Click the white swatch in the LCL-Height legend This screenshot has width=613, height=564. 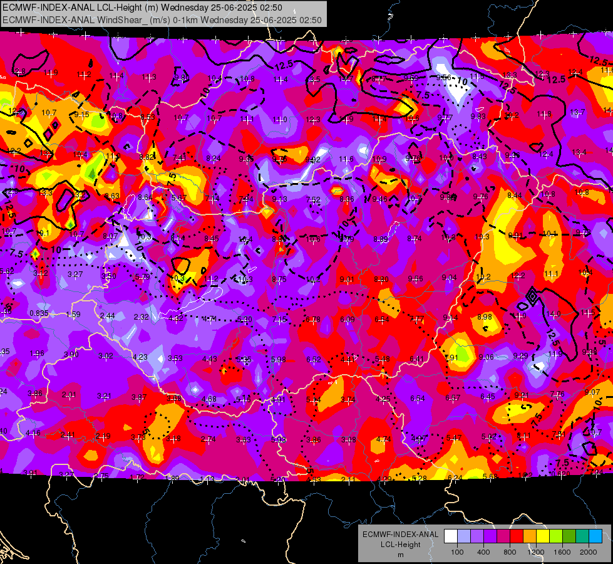(450, 536)
